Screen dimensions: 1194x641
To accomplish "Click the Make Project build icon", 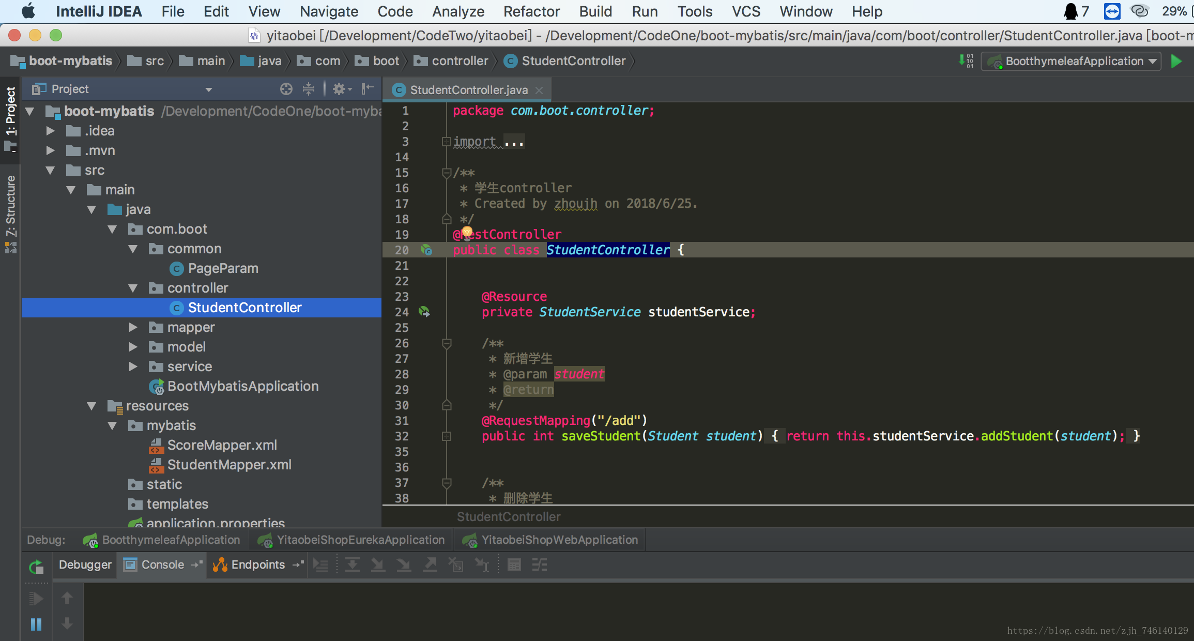I will click(x=966, y=61).
